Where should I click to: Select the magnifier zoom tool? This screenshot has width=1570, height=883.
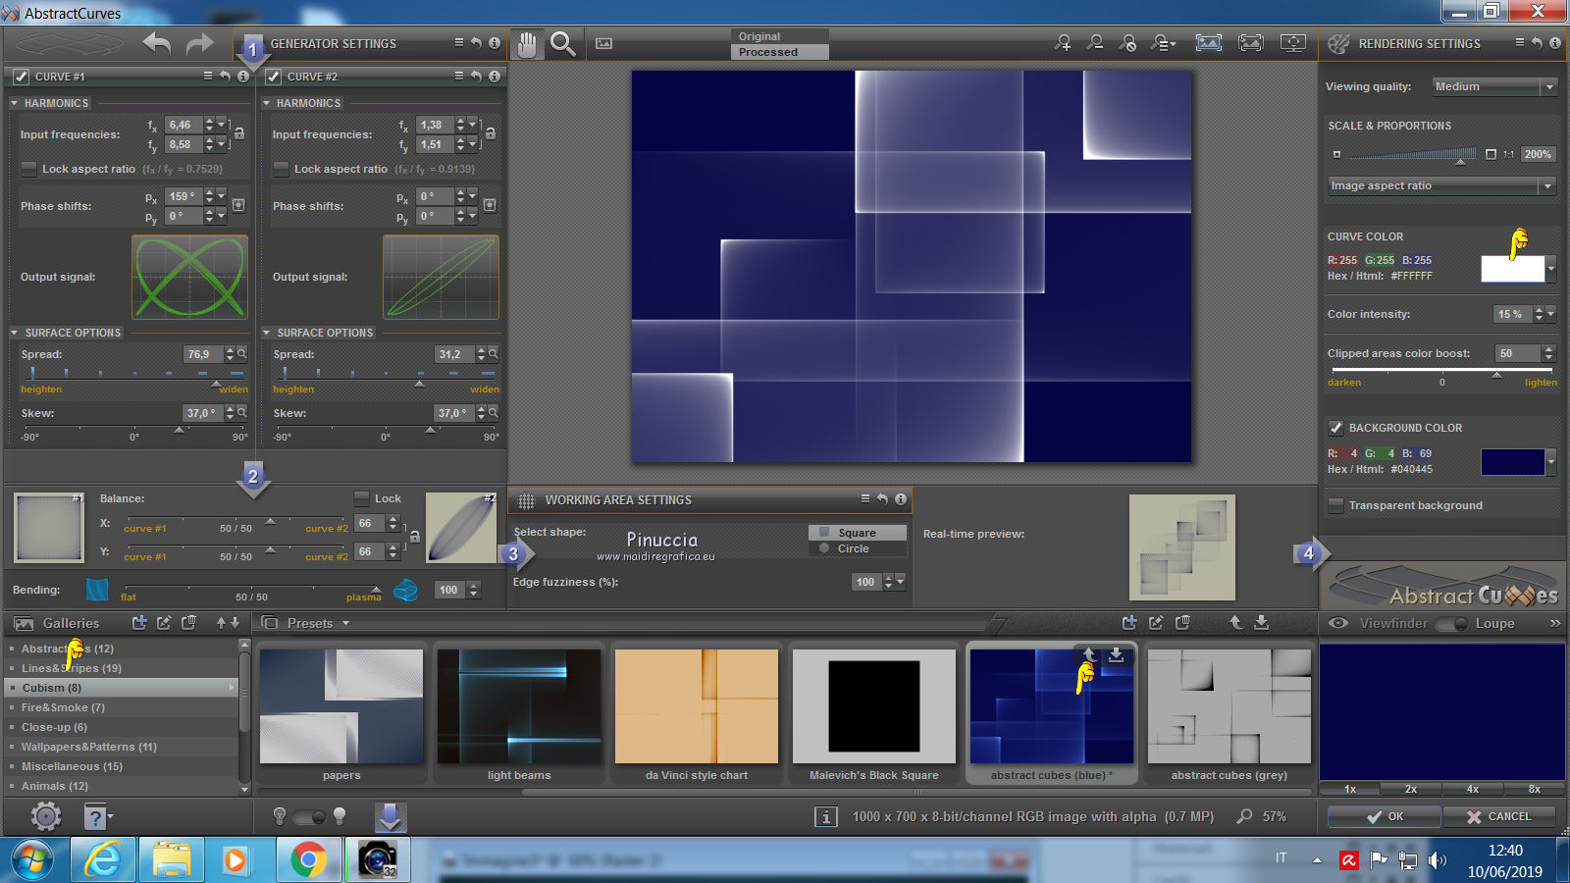pos(562,44)
